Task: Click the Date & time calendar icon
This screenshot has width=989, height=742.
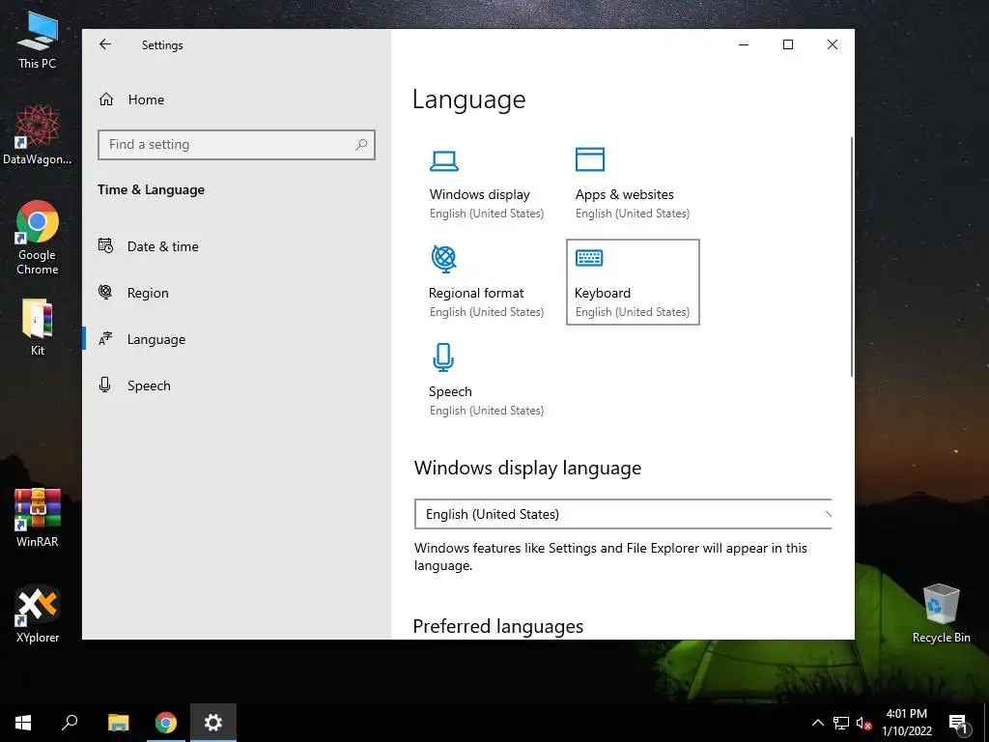Action: (105, 245)
